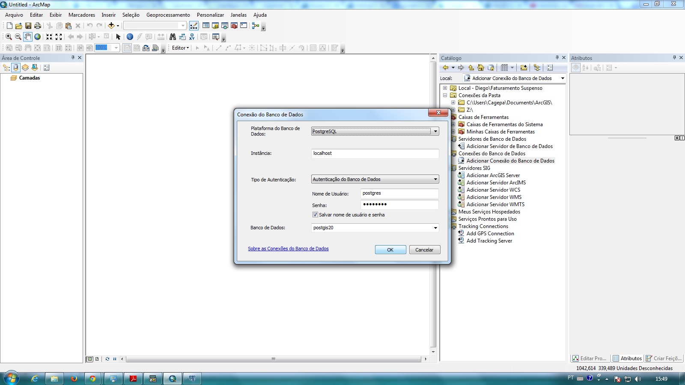The width and height of the screenshot is (685, 385).
Task: Open the Geoprocessamento menu
Action: tap(168, 15)
